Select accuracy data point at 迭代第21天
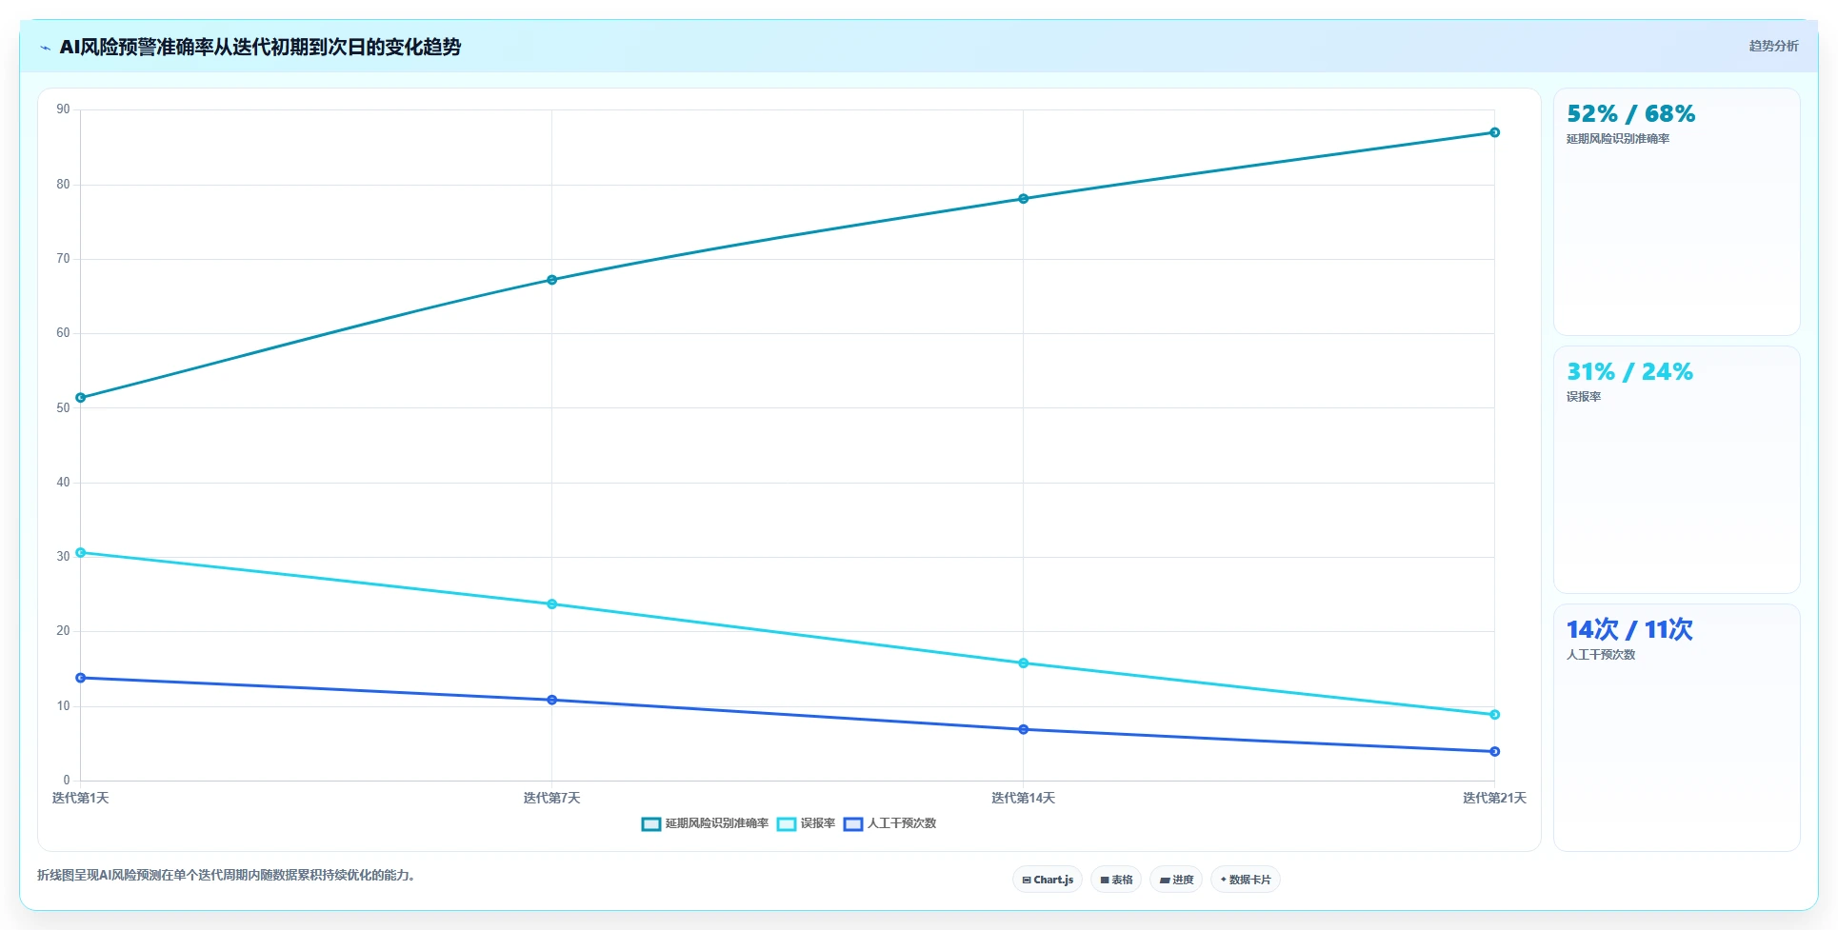This screenshot has height=930, width=1838. (x=1495, y=132)
